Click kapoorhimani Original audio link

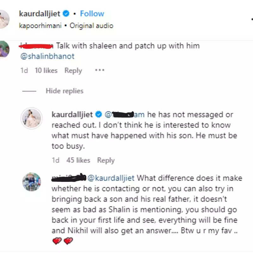coord(66,26)
